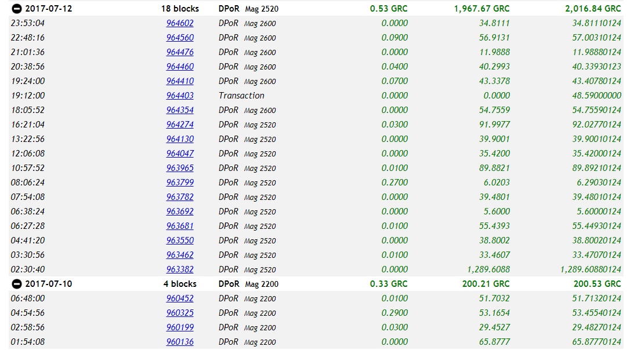Image resolution: width=630 pixels, height=350 pixels.
Task: Collapse the 2017-07-10 day group
Action: (16, 284)
